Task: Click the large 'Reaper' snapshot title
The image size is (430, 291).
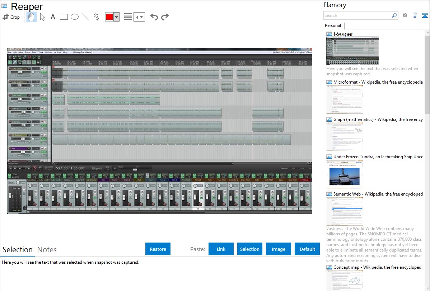Action: pyautogui.click(x=27, y=6)
